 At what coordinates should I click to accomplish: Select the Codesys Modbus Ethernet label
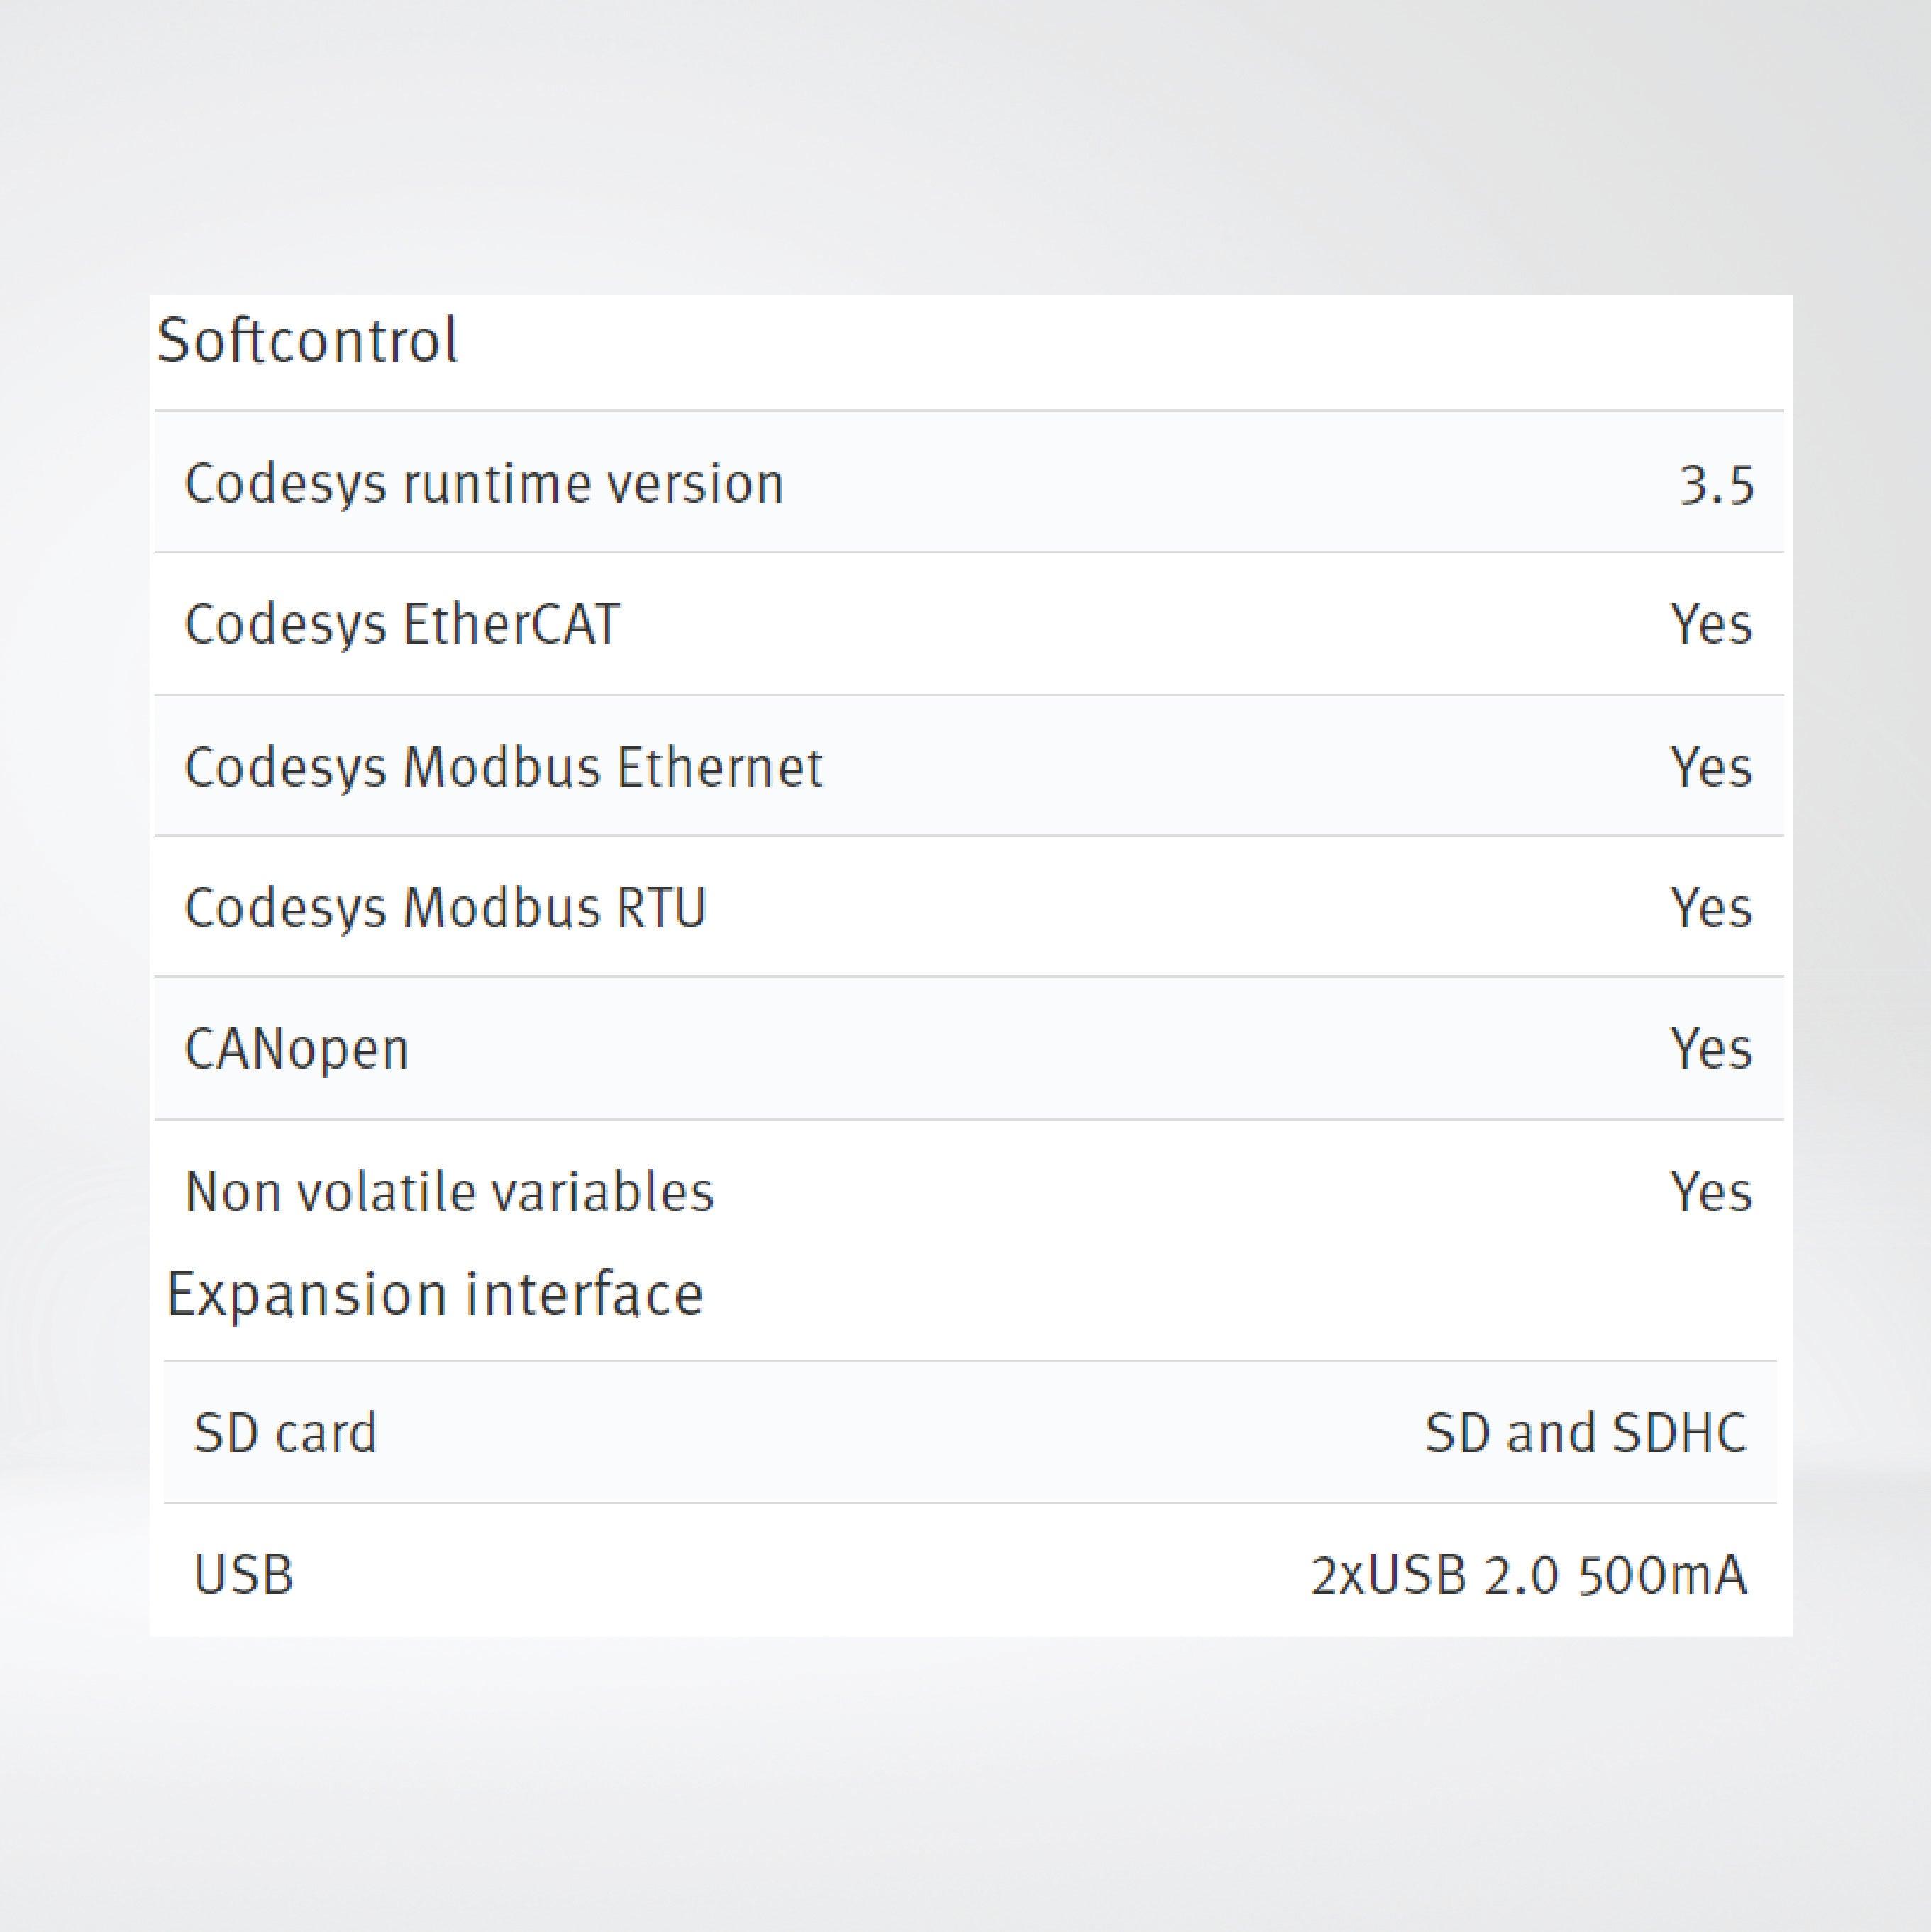click(x=504, y=768)
